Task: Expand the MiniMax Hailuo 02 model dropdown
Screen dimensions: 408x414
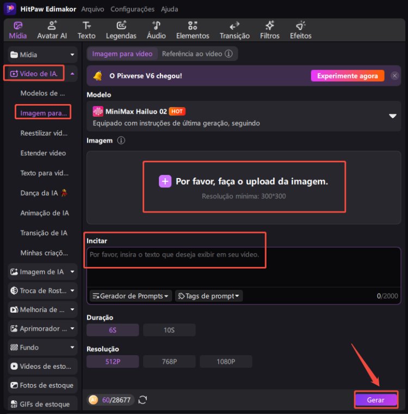Action: tap(392, 116)
